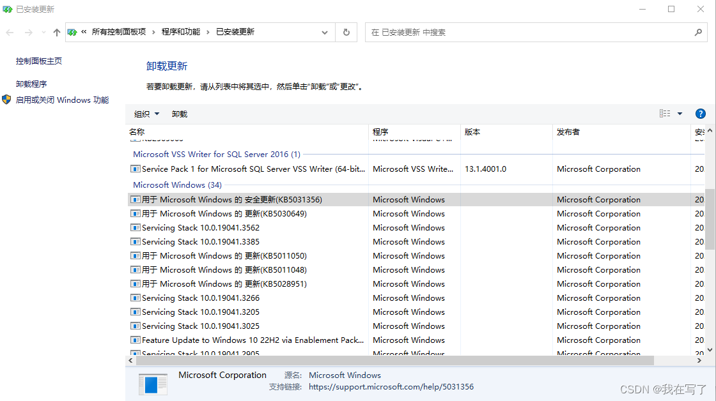This screenshot has height=401, width=716.
Task: Open 所有控制面板项 breadcrumb
Action: pos(119,32)
